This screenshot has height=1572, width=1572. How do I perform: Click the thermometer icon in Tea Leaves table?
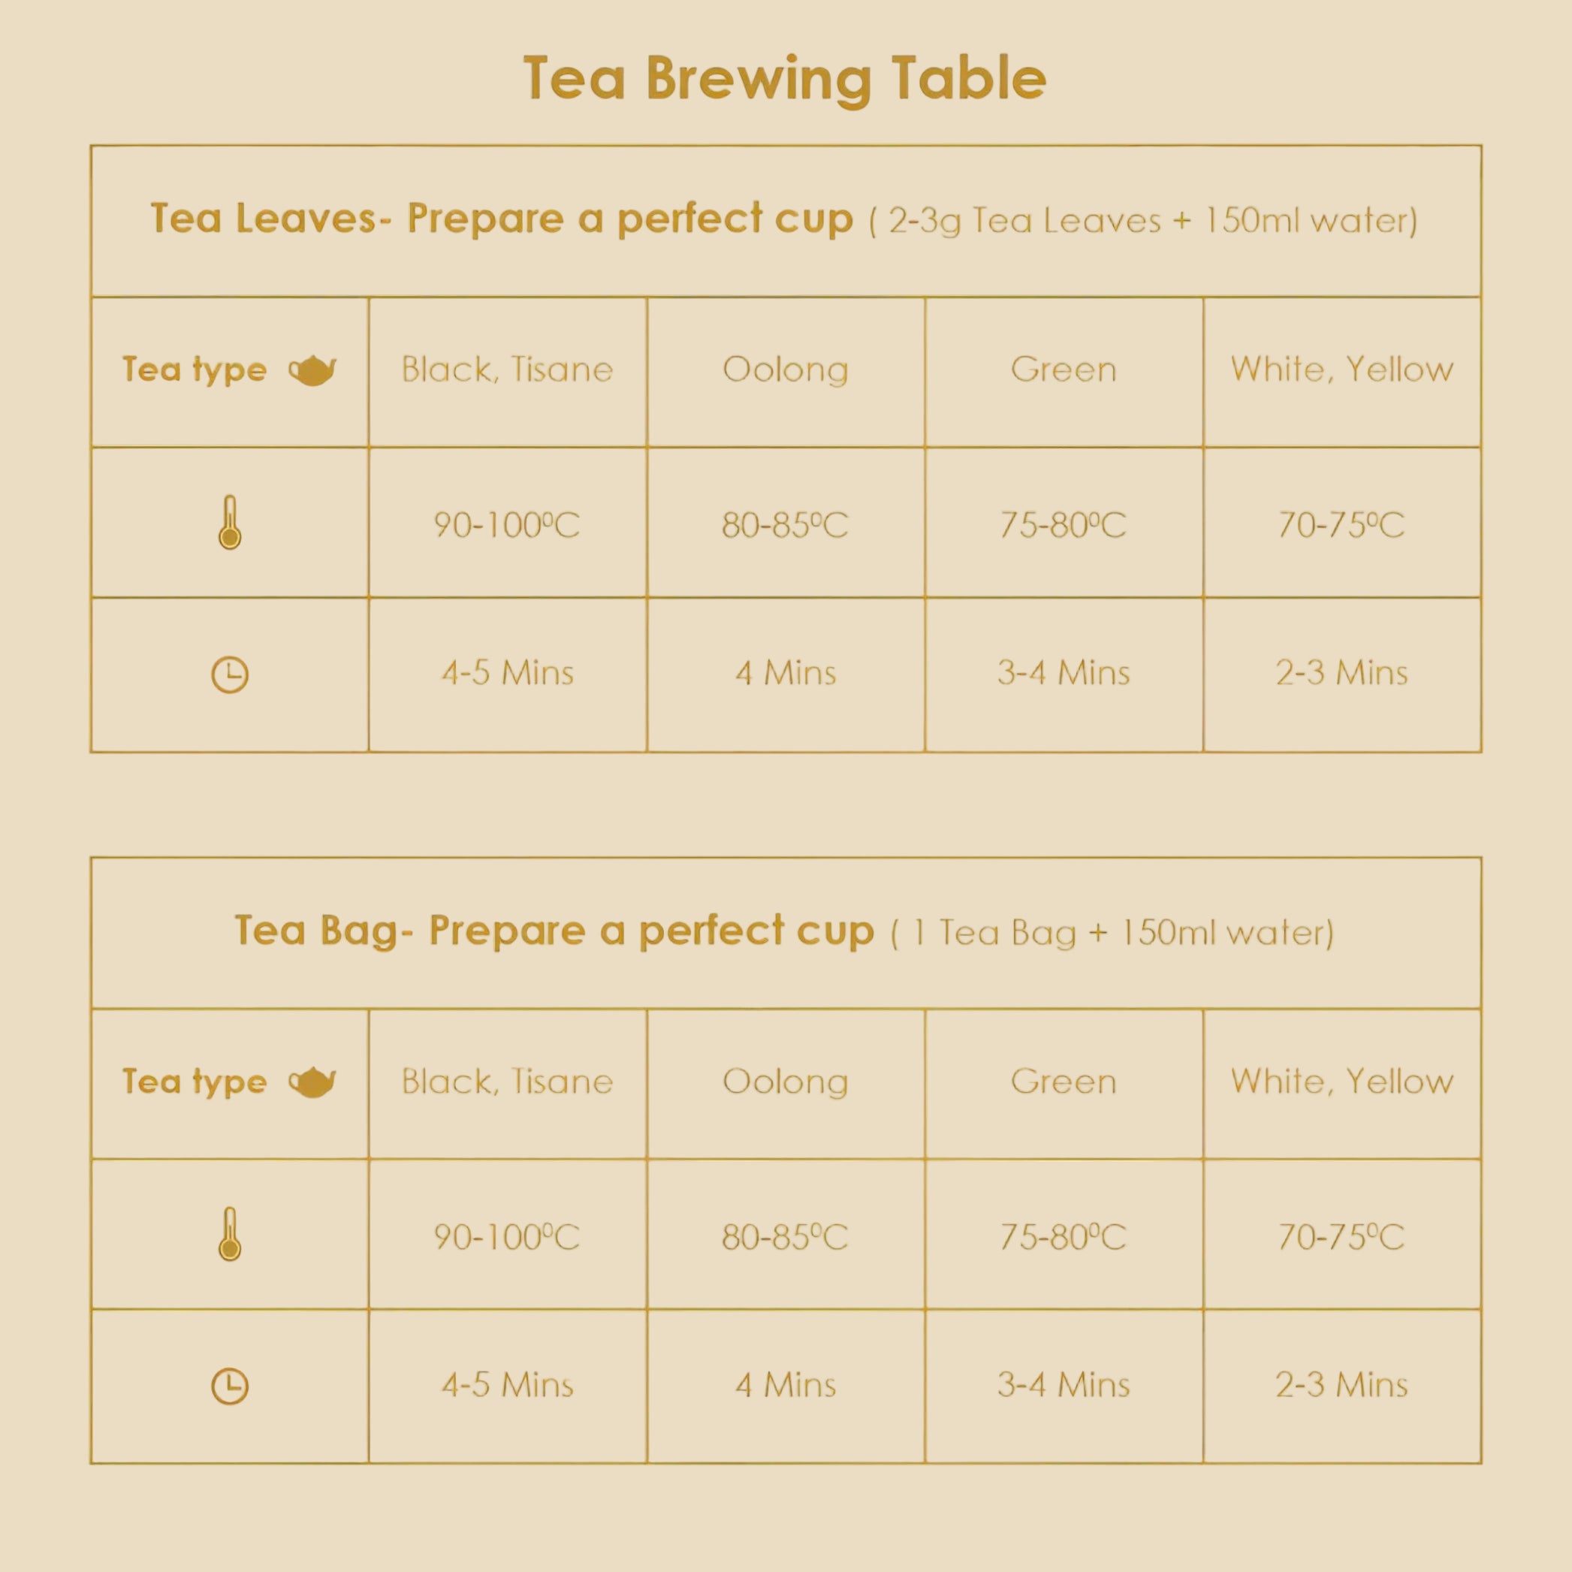[231, 523]
